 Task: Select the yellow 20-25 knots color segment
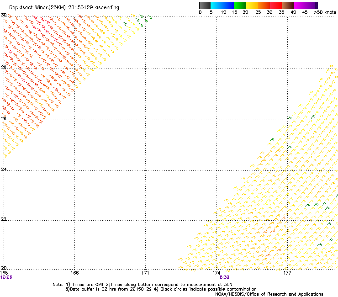coord(252,5)
